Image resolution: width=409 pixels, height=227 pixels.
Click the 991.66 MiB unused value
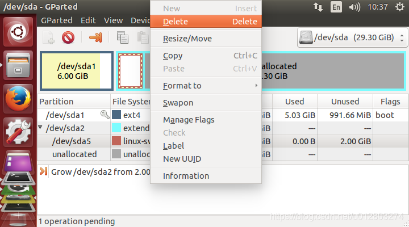coord(350,115)
